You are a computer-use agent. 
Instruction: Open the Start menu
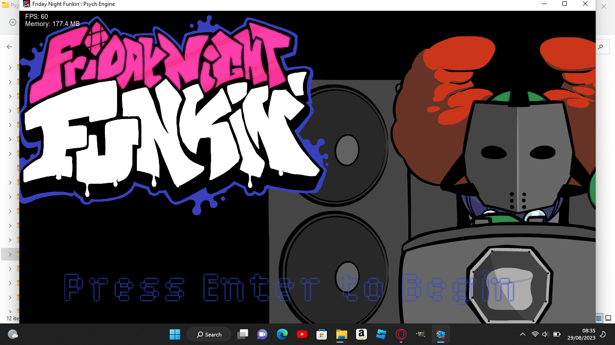[175, 334]
